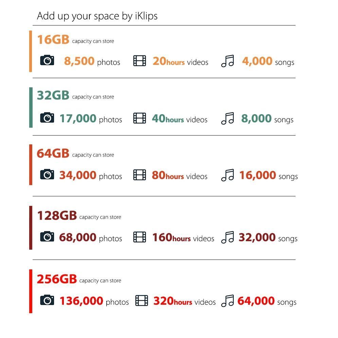Click the 16GB capacity heading
338x338 pixels.
[x=53, y=39]
